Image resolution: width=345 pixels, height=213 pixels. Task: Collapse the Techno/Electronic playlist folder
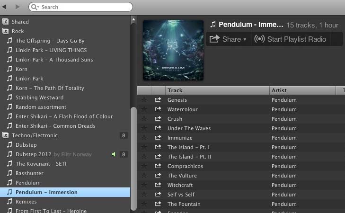pos(6,135)
